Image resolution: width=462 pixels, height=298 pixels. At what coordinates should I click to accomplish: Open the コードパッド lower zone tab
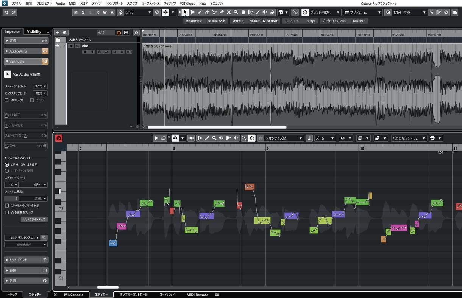pos(167,295)
